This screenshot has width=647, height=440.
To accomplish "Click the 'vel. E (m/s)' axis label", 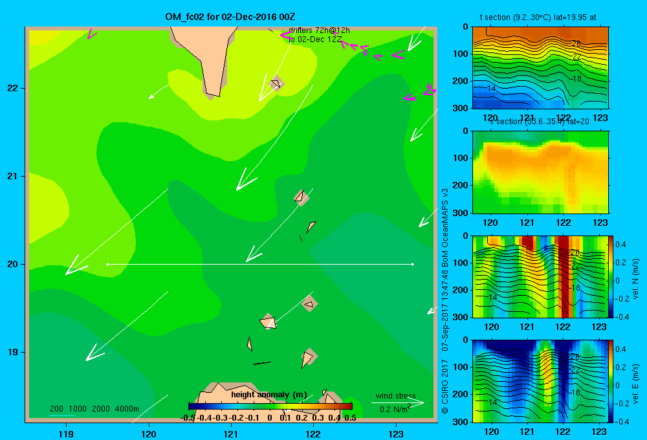I will pos(636,384).
